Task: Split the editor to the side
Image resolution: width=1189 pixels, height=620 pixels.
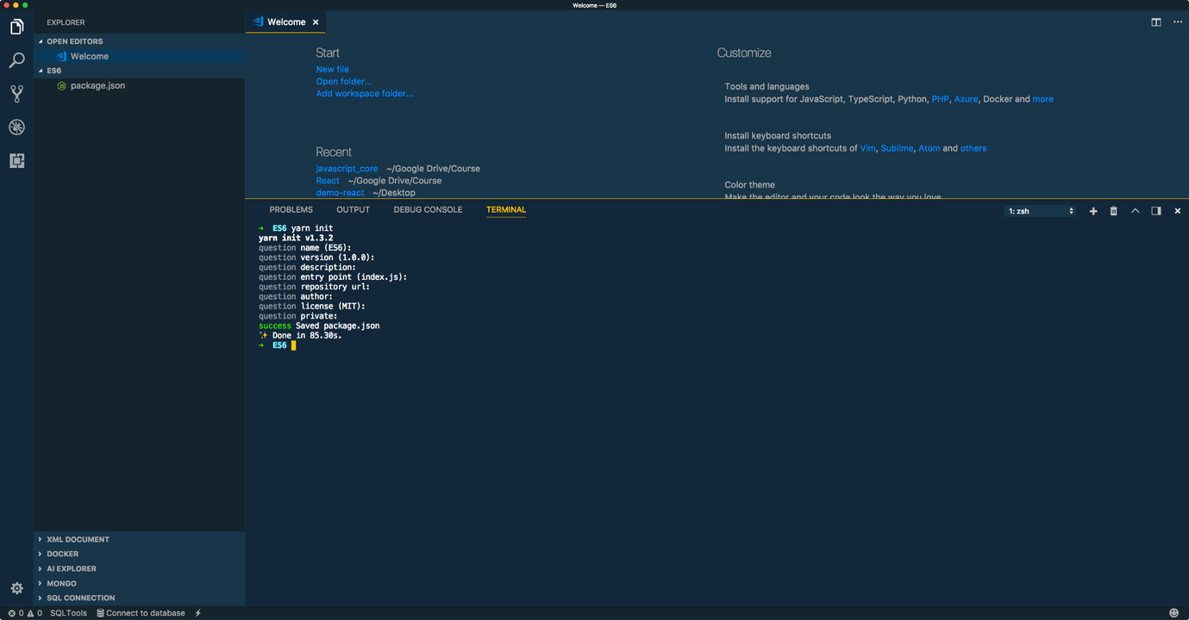Action: pos(1156,22)
